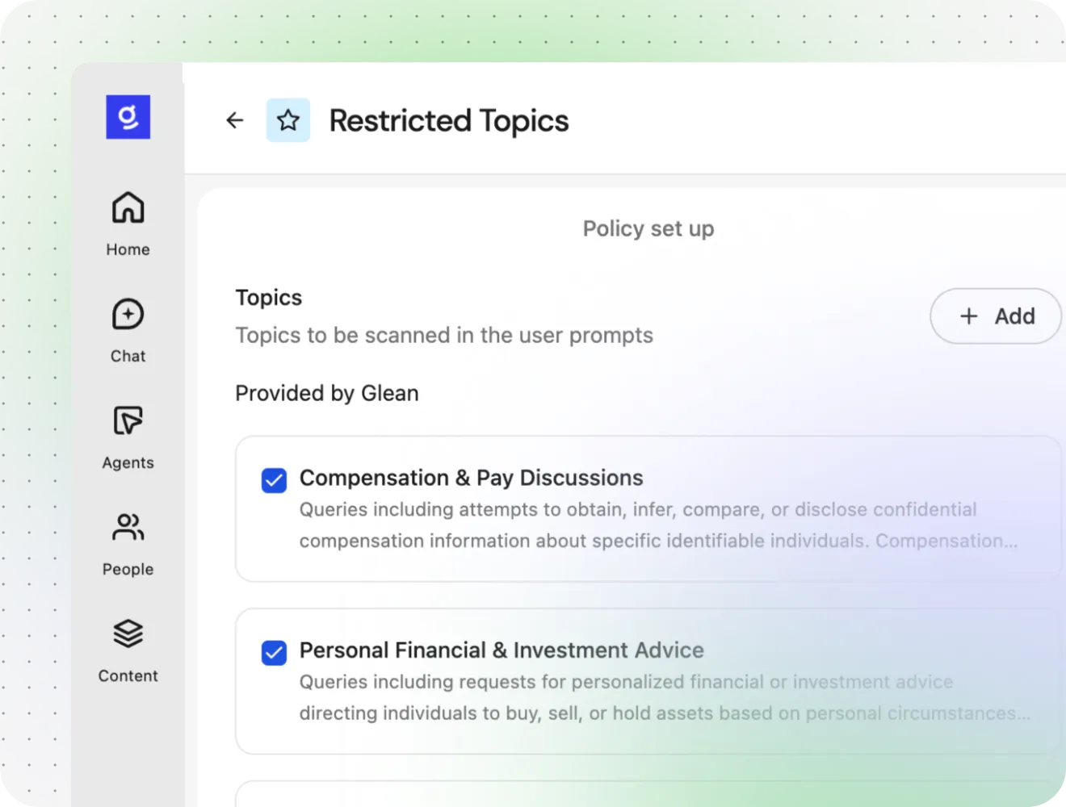Open Content from the sidebar
The height and width of the screenshot is (807, 1066).
pos(128,650)
